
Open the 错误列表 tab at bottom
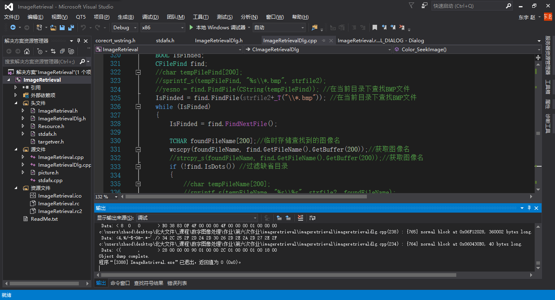pyautogui.click(x=177, y=283)
